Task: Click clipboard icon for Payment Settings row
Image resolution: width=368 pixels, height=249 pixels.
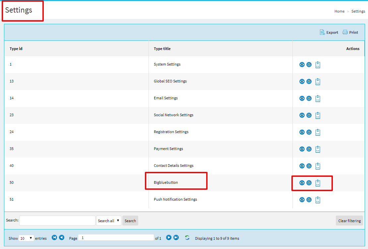Action: pos(318,149)
